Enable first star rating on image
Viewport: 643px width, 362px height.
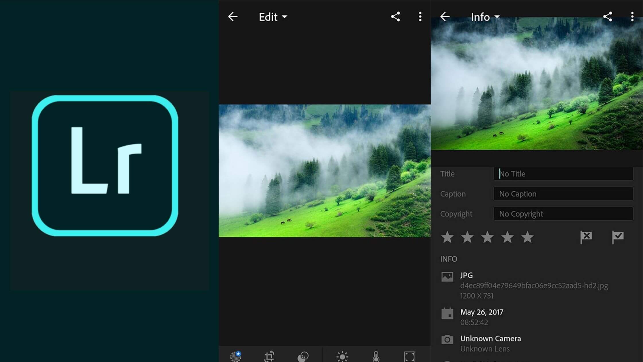coord(447,237)
